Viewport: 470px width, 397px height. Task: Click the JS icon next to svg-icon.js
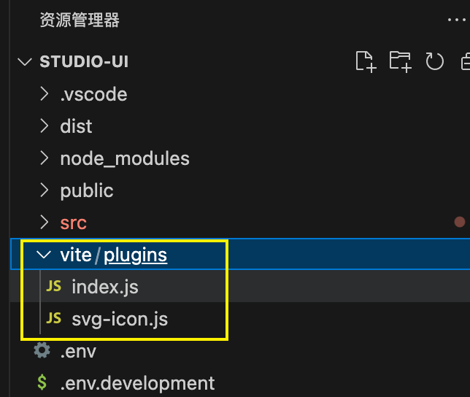[54, 318]
